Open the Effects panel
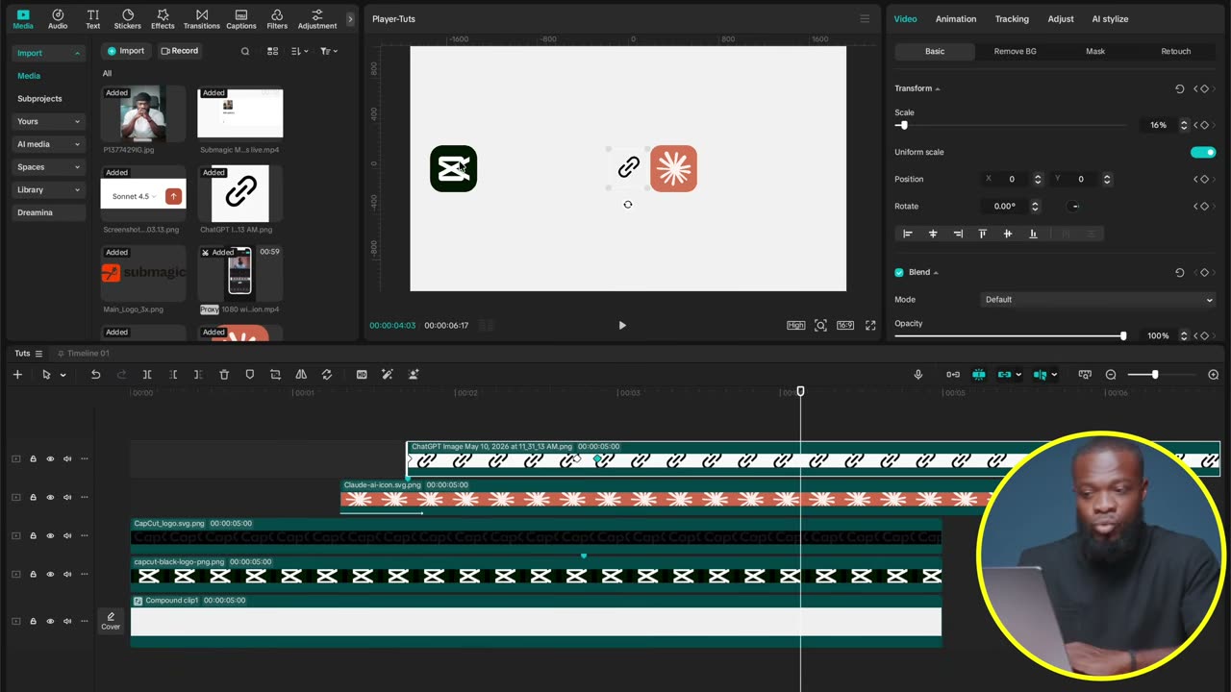Viewport: 1231px width, 692px height. [163, 19]
